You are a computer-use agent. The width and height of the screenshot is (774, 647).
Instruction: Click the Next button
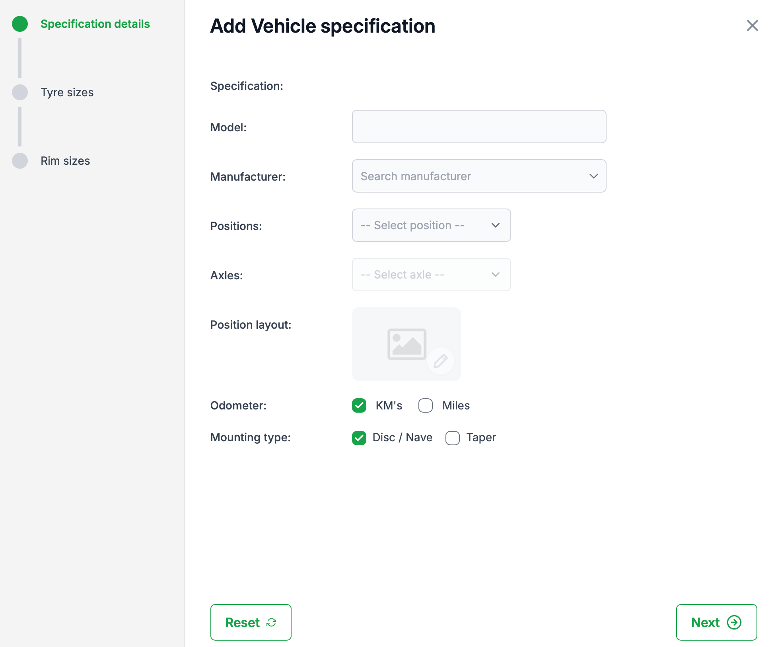tap(716, 622)
